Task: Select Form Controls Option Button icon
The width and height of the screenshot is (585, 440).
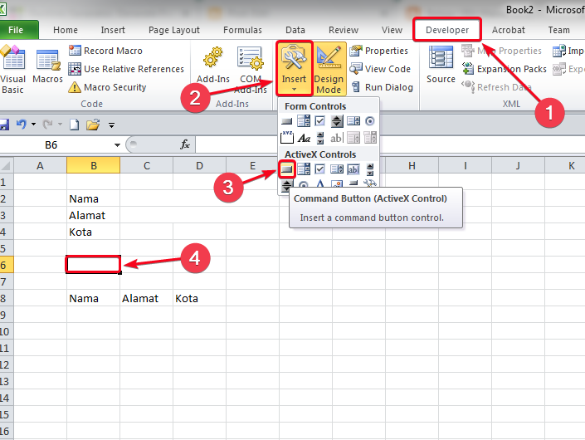Action: (370, 121)
